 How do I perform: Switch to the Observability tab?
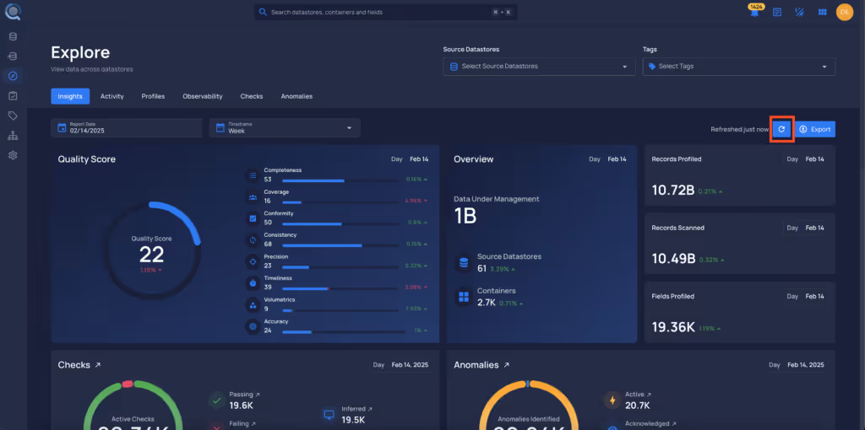[203, 96]
